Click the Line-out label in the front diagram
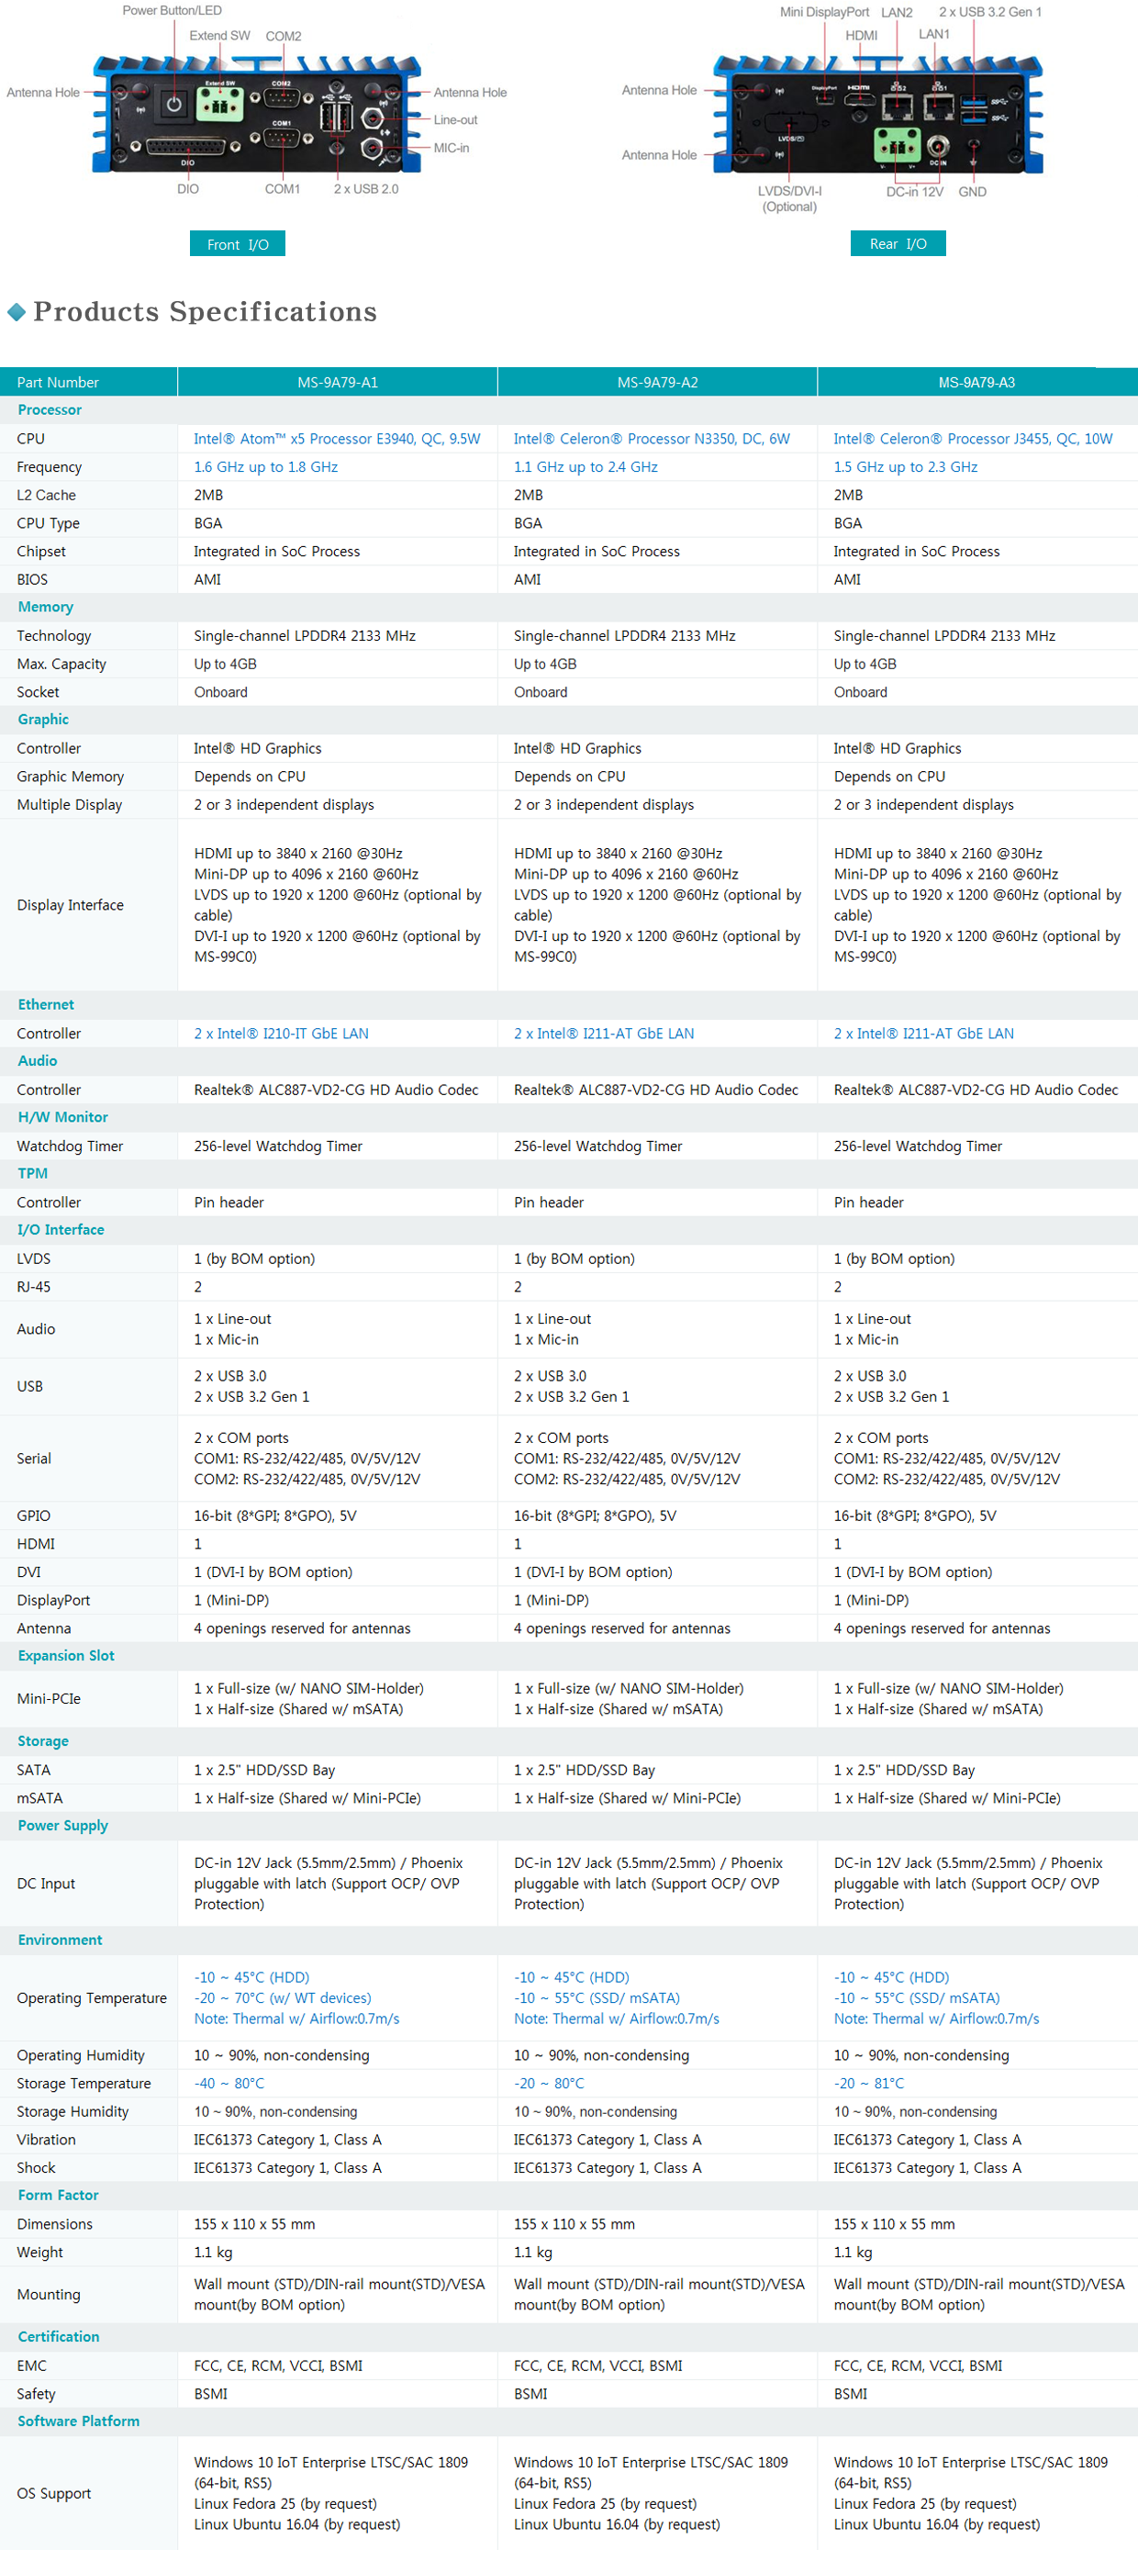This screenshot has height=2550, width=1138. coord(455,119)
